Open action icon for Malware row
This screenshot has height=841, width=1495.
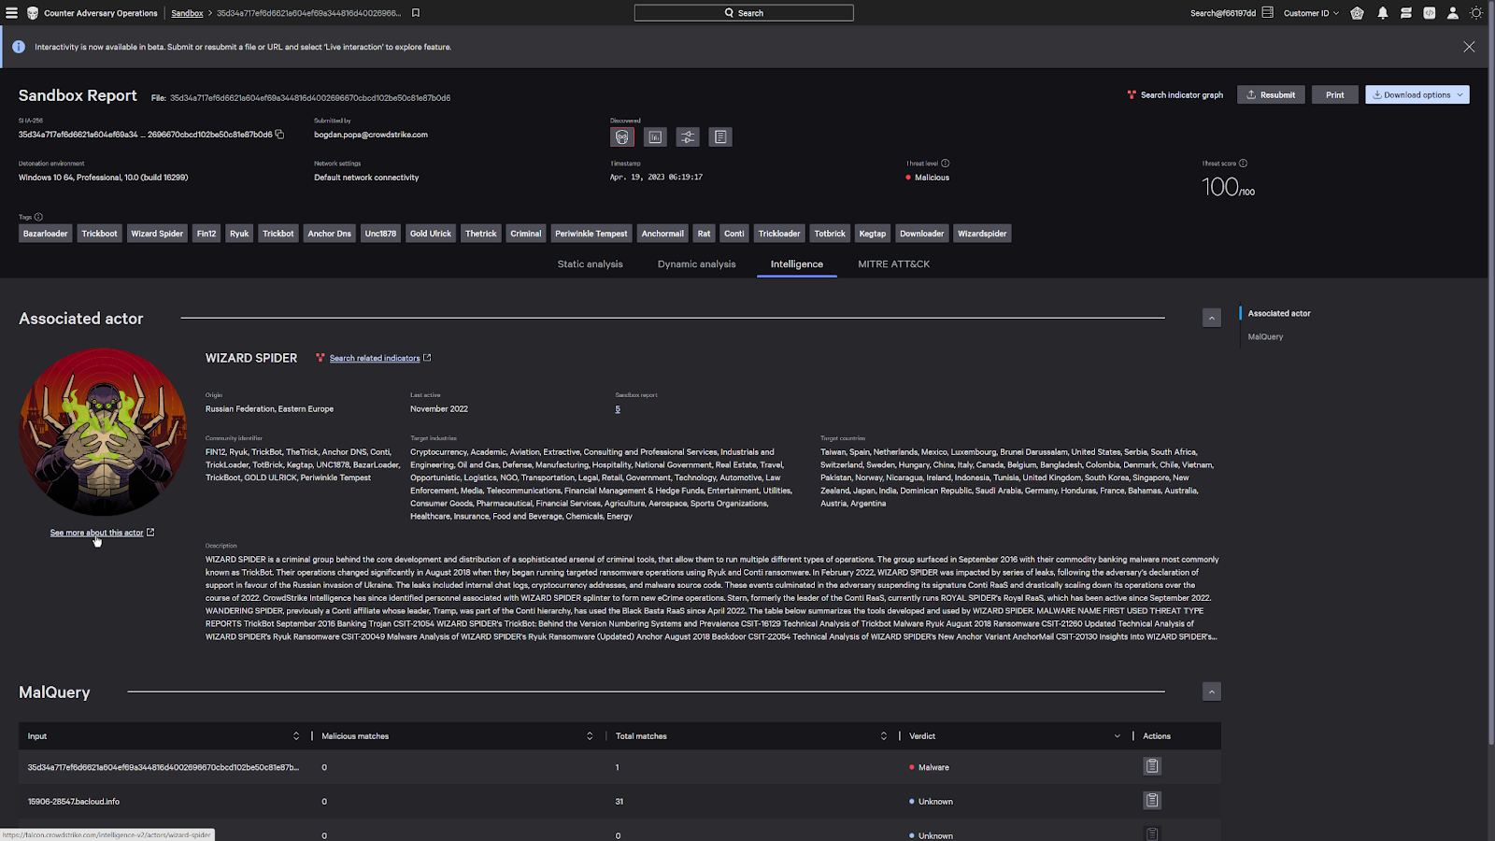[1152, 766]
